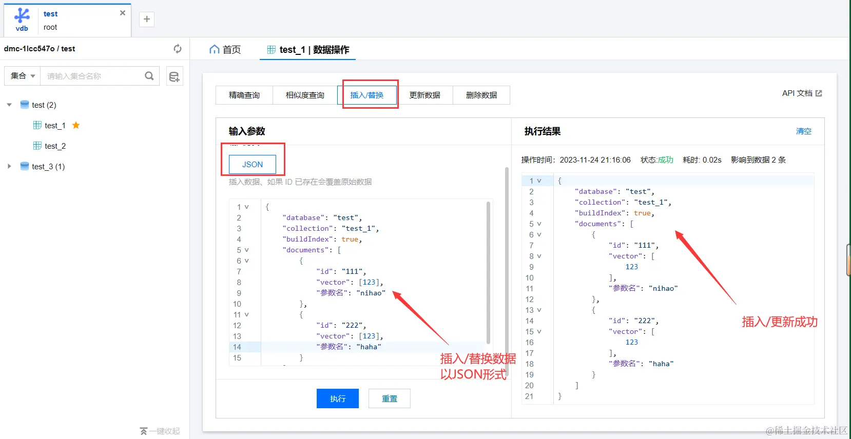Add a new connection tab
The width and height of the screenshot is (851, 439).
[147, 19]
